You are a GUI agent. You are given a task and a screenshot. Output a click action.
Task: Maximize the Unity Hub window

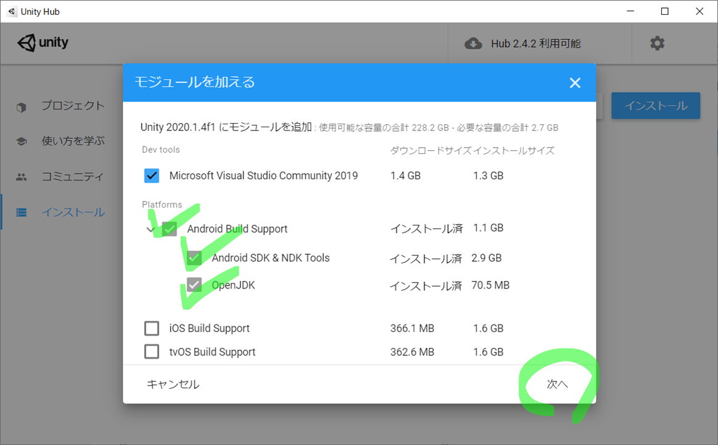pyautogui.click(x=665, y=11)
